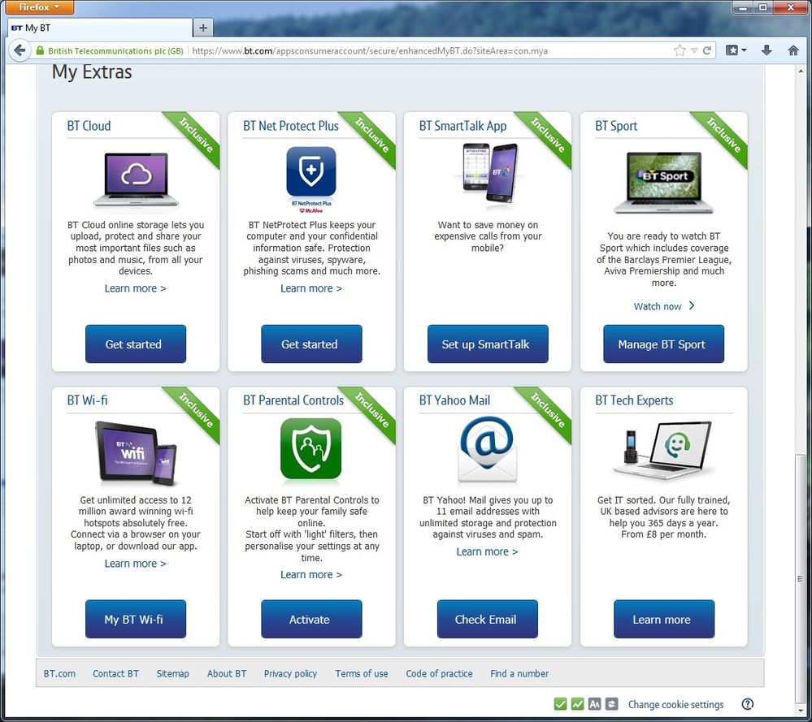The height and width of the screenshot is (722, 812).
Task: Go to the browser home page icon
Action: click(793, 50)
